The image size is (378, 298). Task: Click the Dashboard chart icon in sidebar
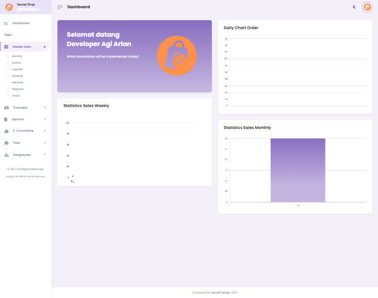tap(6, 23)
